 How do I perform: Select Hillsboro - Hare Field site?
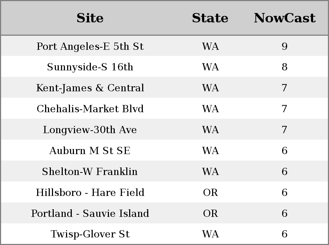(90, 192)
